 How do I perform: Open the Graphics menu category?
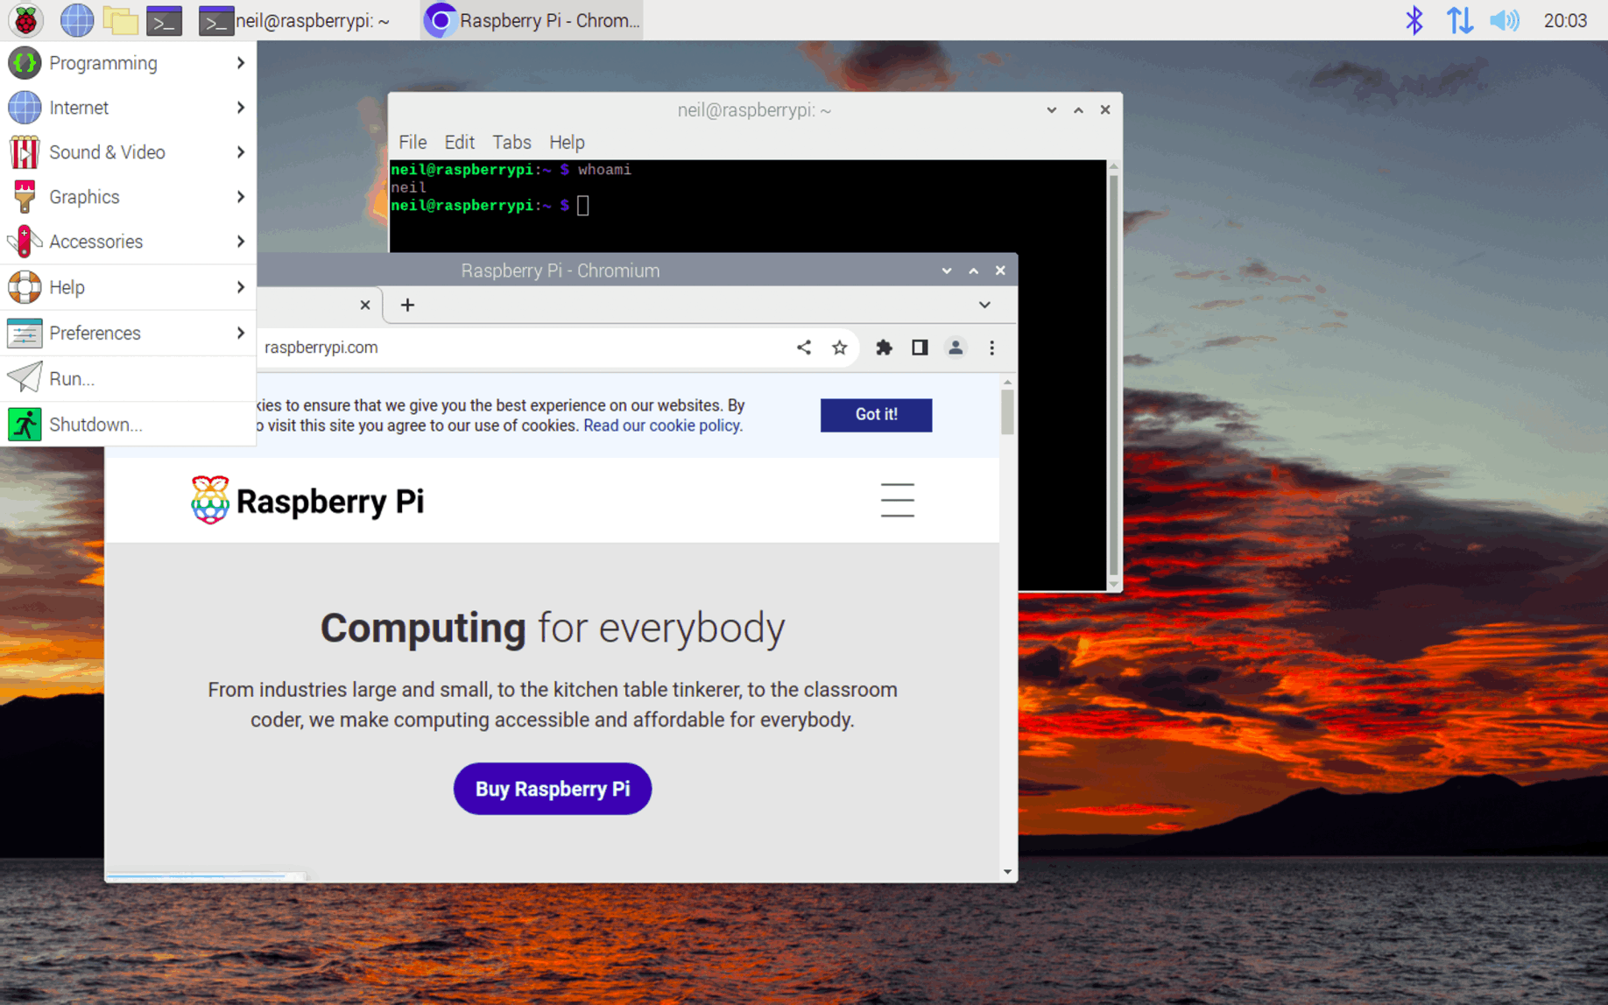[x=128, y=197]
